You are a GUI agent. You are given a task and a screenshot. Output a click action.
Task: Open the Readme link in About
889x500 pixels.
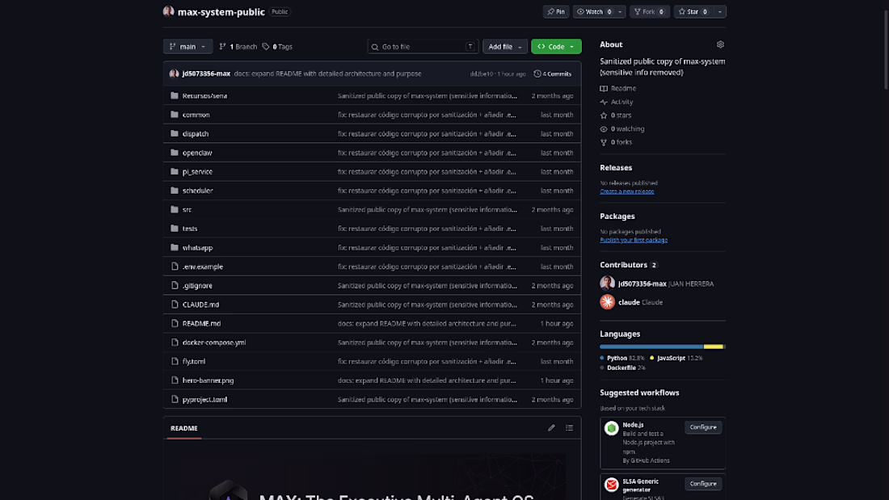(x=623, y=88)
